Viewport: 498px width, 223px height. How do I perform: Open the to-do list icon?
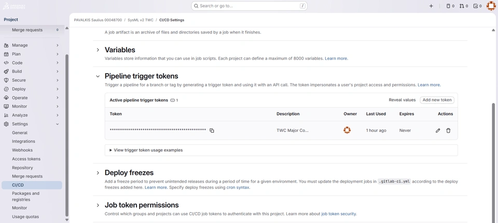coord(477,6)
